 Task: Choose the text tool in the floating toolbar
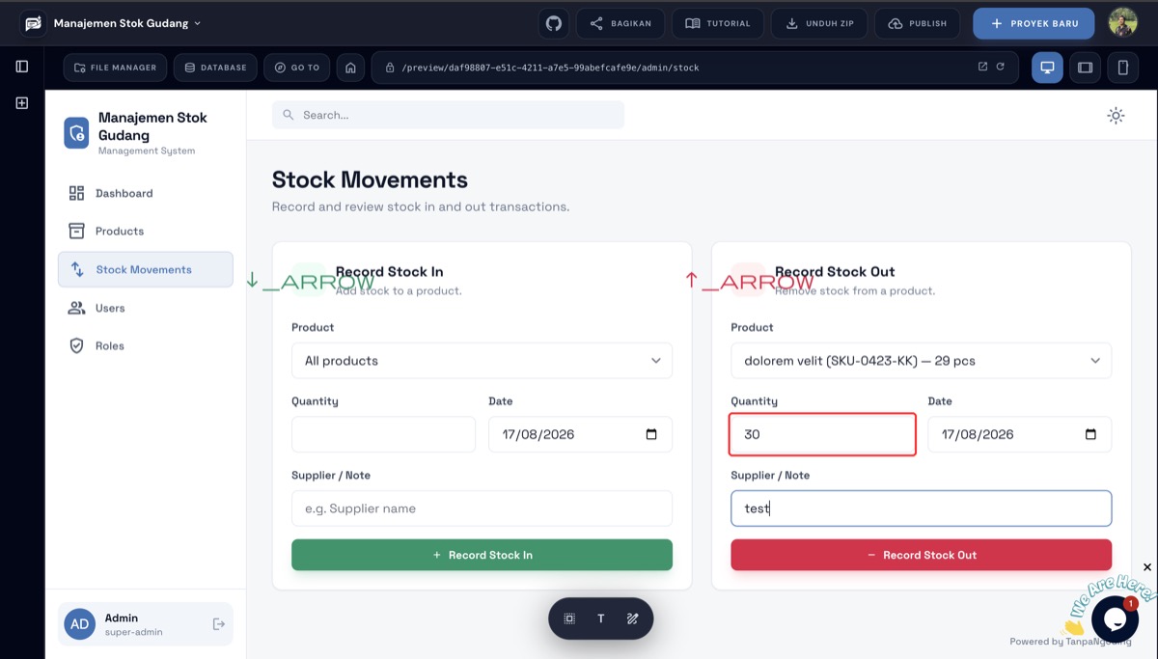601,618
